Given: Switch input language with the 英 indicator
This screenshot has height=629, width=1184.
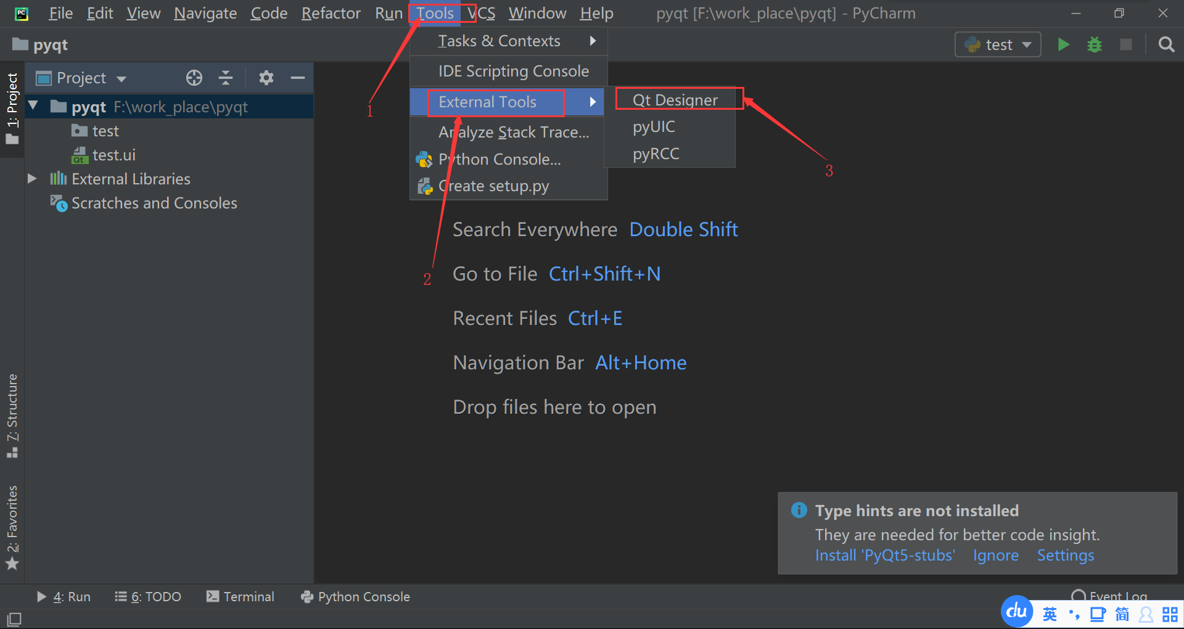Looking at the screenshot, I should [1049, 613].
